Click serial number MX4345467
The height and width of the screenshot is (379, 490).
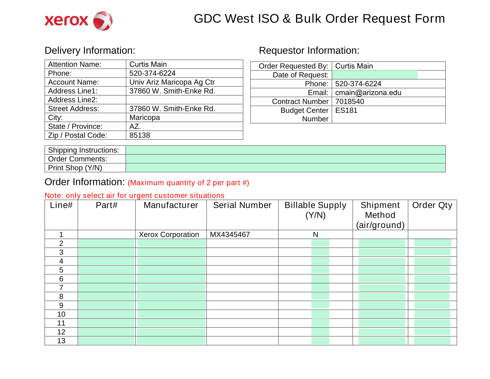[x=230, y=234]
